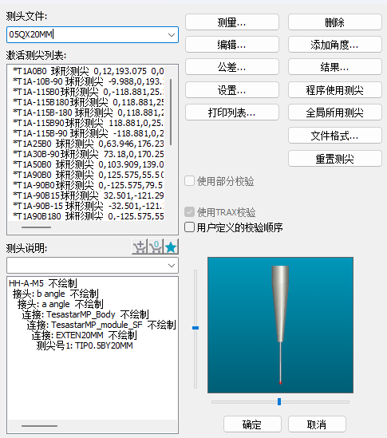Image resolution: width=387 pixels, height=438 pixels.
Task: Select 连接: EXTEN20MM entry
Action: pyautogui.click(x=84, y=335)
